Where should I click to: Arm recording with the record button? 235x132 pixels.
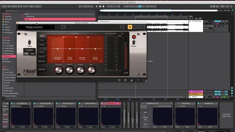(x=104, y=7)
